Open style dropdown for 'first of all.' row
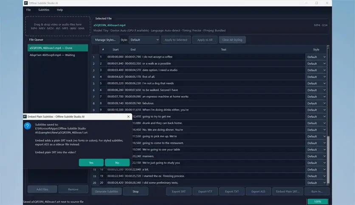The height and width of the screenshot is (205, 355). click(316, 77)
